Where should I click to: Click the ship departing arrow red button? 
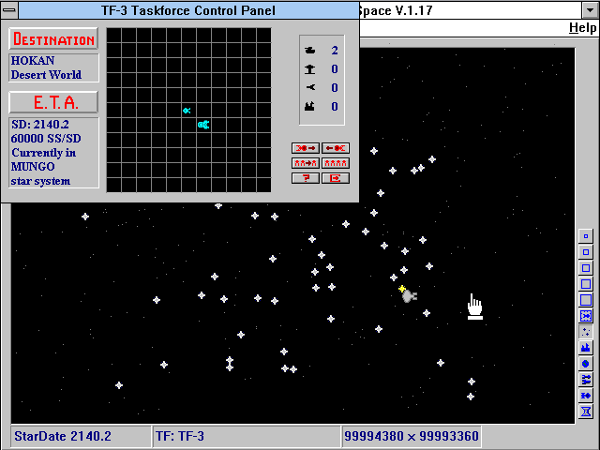tap(306, 148)
